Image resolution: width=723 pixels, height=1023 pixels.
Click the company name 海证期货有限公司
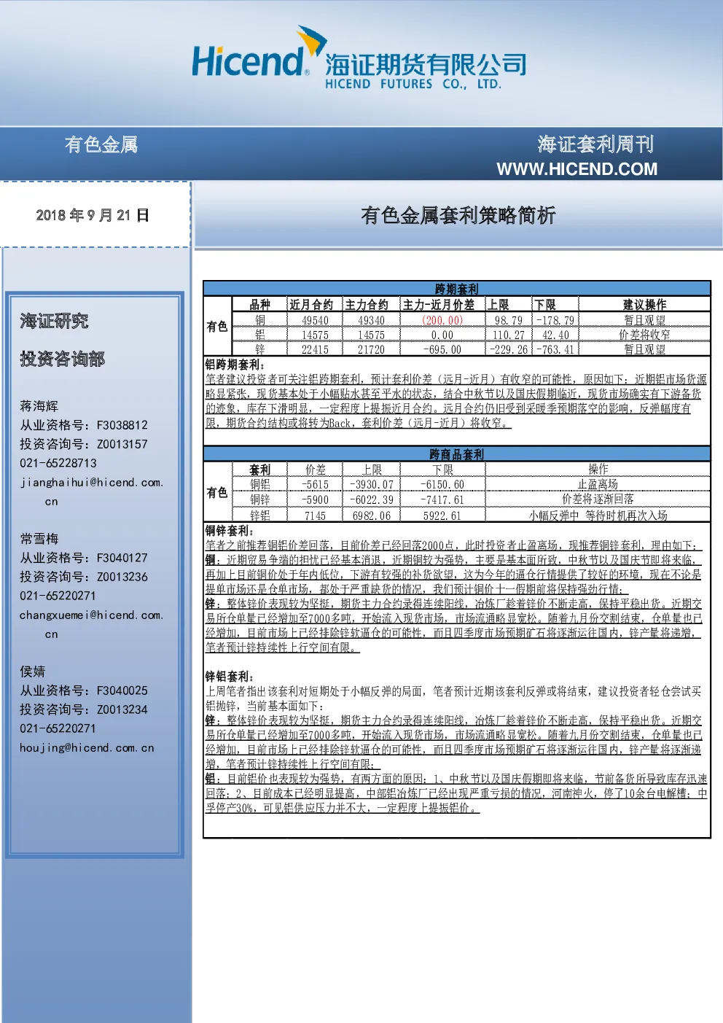point(426,64)
